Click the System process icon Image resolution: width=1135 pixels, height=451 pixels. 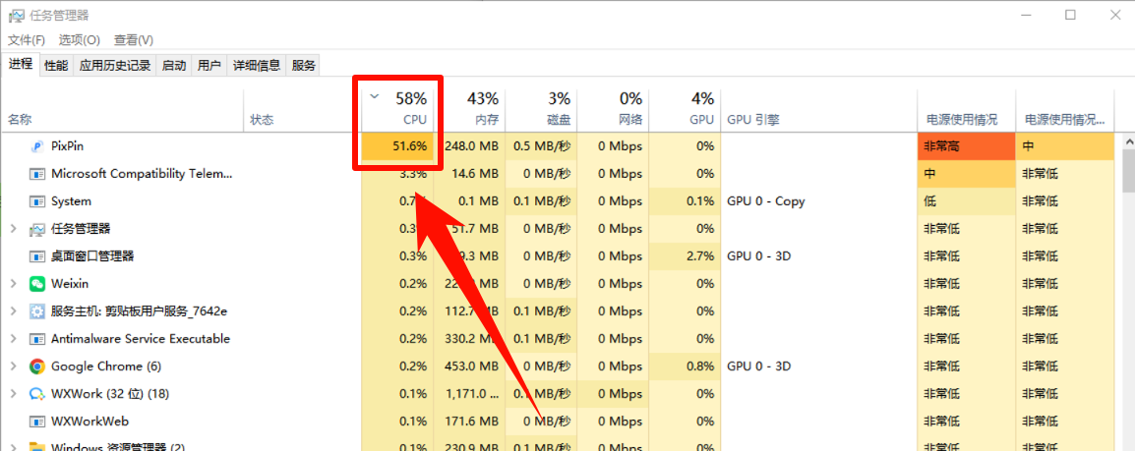[36, 201]
